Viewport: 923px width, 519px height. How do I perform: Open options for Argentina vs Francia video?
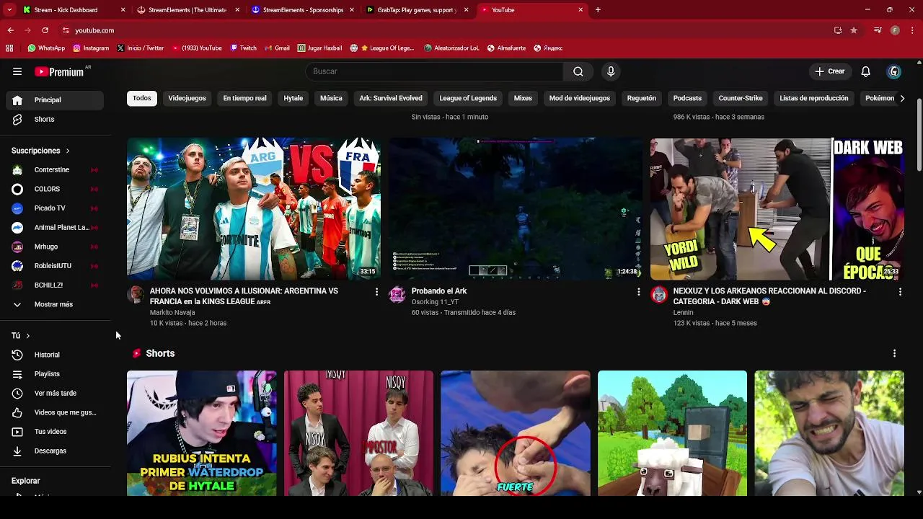click(x=376, y=292)
